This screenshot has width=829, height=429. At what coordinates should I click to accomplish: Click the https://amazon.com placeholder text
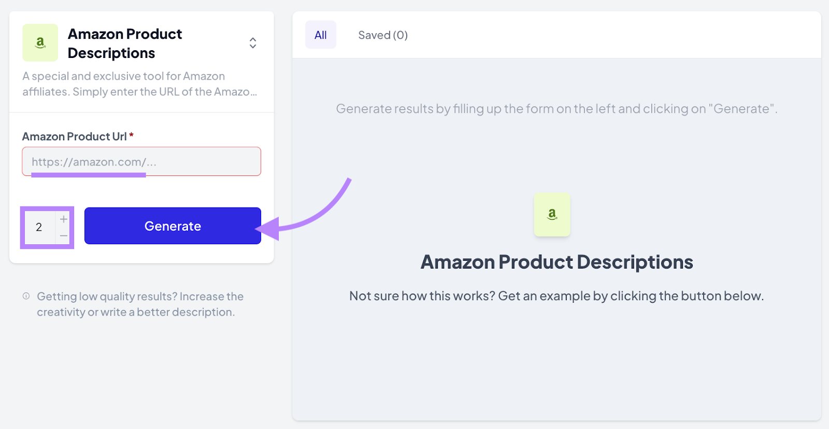coord(93,161)
